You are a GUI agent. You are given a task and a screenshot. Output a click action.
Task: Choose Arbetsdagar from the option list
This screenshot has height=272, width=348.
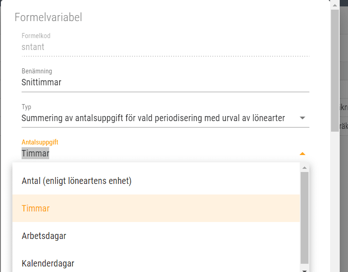(156, 236)
